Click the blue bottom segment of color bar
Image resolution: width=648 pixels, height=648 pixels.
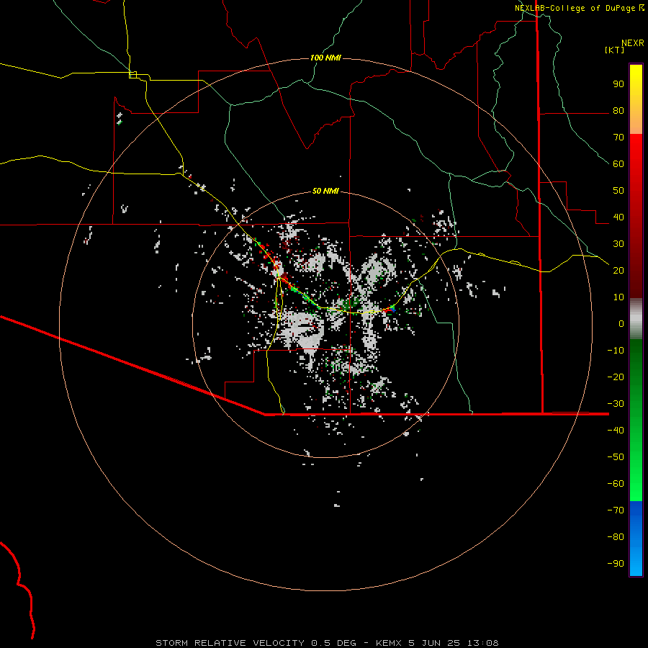pyautogui.click(x=636, y=539)
